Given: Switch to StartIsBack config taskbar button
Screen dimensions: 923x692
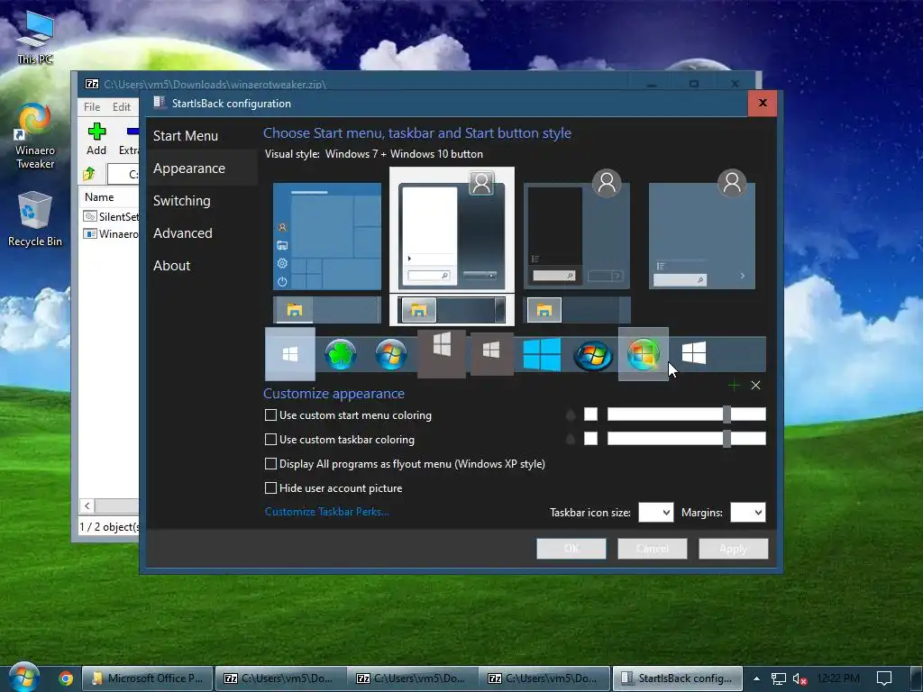Looking at the screenshot, I should [678, 678].
